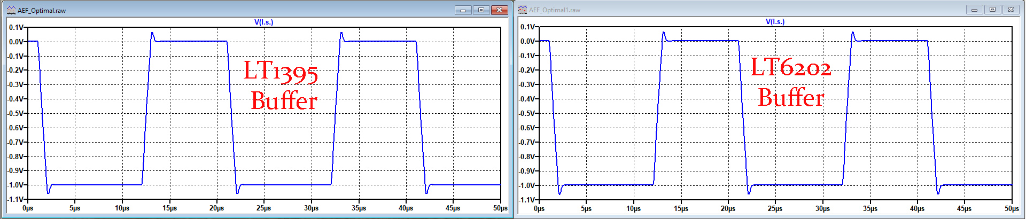Click the 0µs time label in AEF_Optimal1.raw
1026x219 pixels.
[x=539, y=209]
